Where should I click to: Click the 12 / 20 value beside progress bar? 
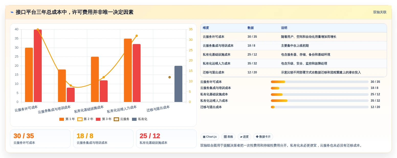click(375, 107)
